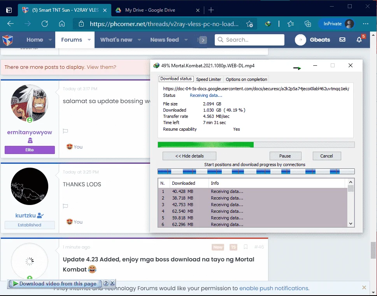Viewport: 377px width, 296px height.
Task: Click Download video from this page
Action: coord(55,284)
